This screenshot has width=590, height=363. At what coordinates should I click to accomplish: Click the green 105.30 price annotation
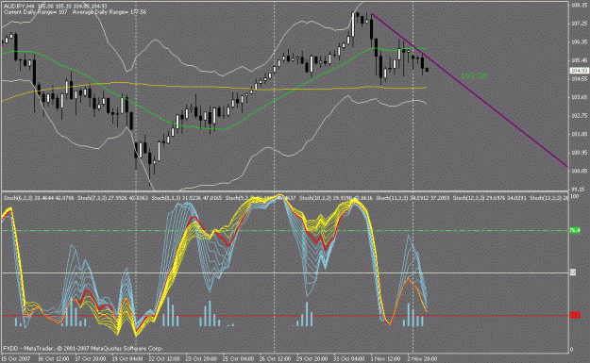[x=474, y=76]
